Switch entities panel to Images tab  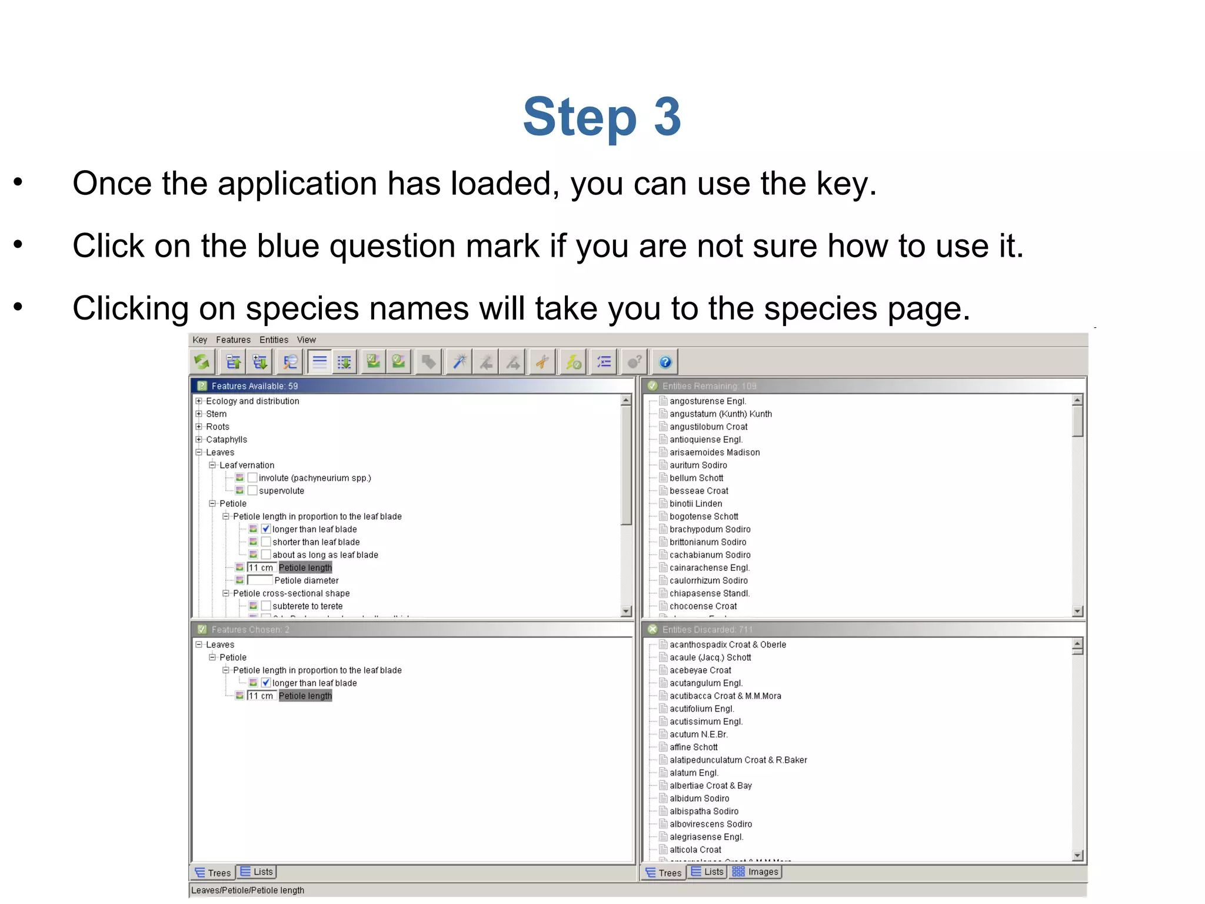(755, 872)
